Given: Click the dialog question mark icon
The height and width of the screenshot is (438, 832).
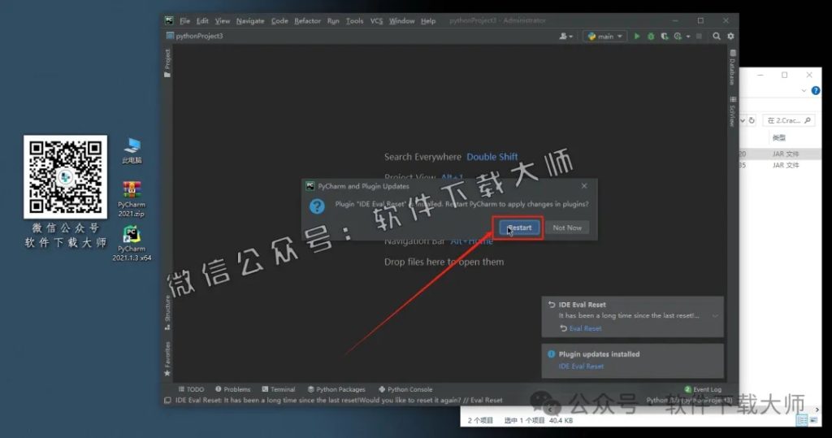Looking at the screenshot, I should [x=317, y=206].
